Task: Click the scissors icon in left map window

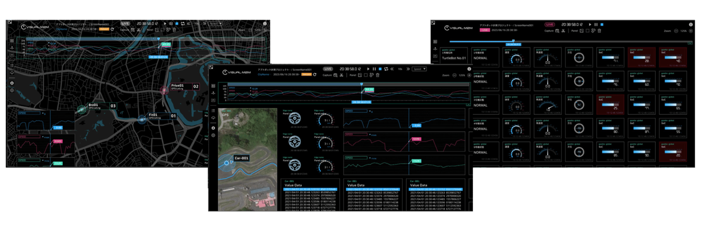Action: [138, 30]
